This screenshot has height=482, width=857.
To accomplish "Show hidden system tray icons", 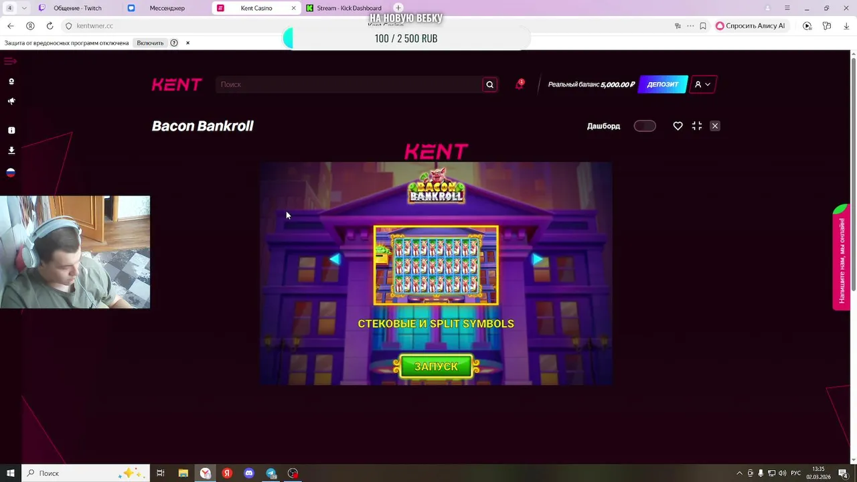I will click(739, 473).
